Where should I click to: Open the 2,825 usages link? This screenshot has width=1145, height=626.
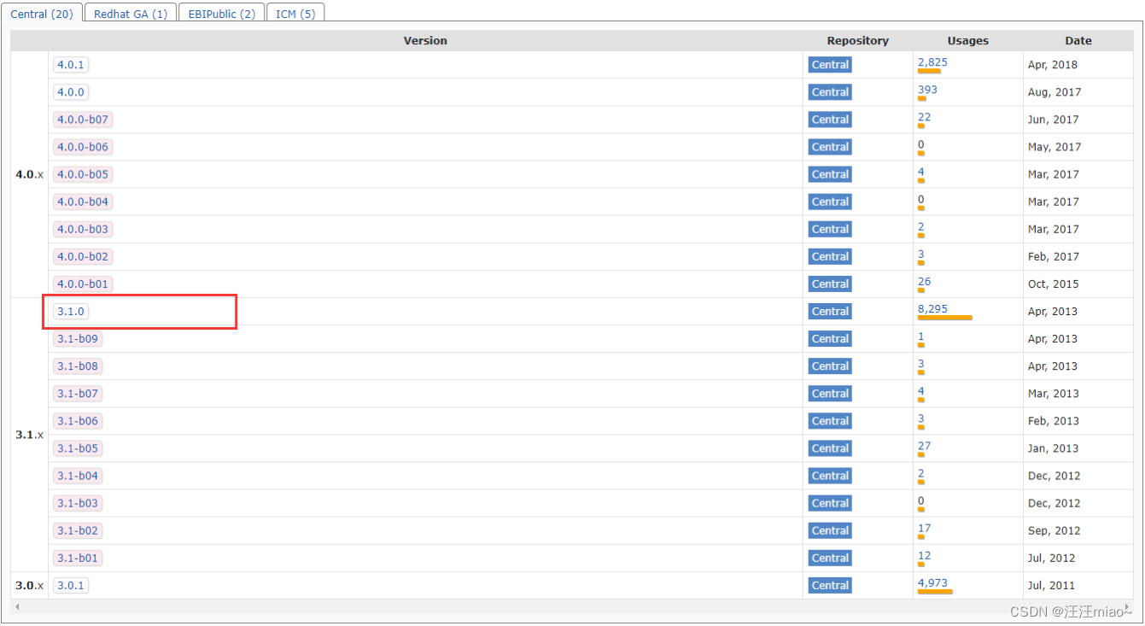click(x=932, y=62)
